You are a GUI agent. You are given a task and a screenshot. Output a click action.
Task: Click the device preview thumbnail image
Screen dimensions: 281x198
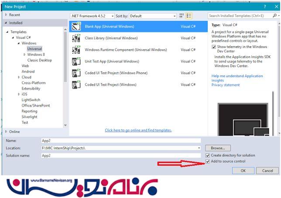(243, 119)
